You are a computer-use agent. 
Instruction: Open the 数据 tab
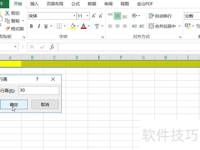point(92,4)
